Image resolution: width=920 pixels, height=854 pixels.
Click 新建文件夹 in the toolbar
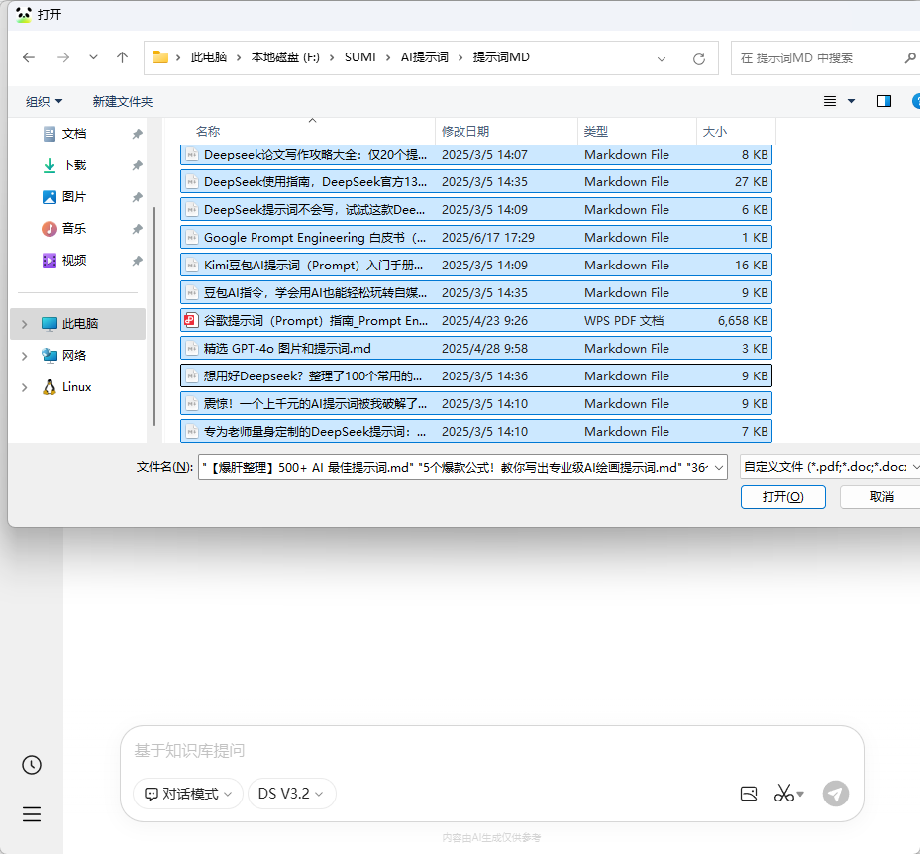coord(123,101)
